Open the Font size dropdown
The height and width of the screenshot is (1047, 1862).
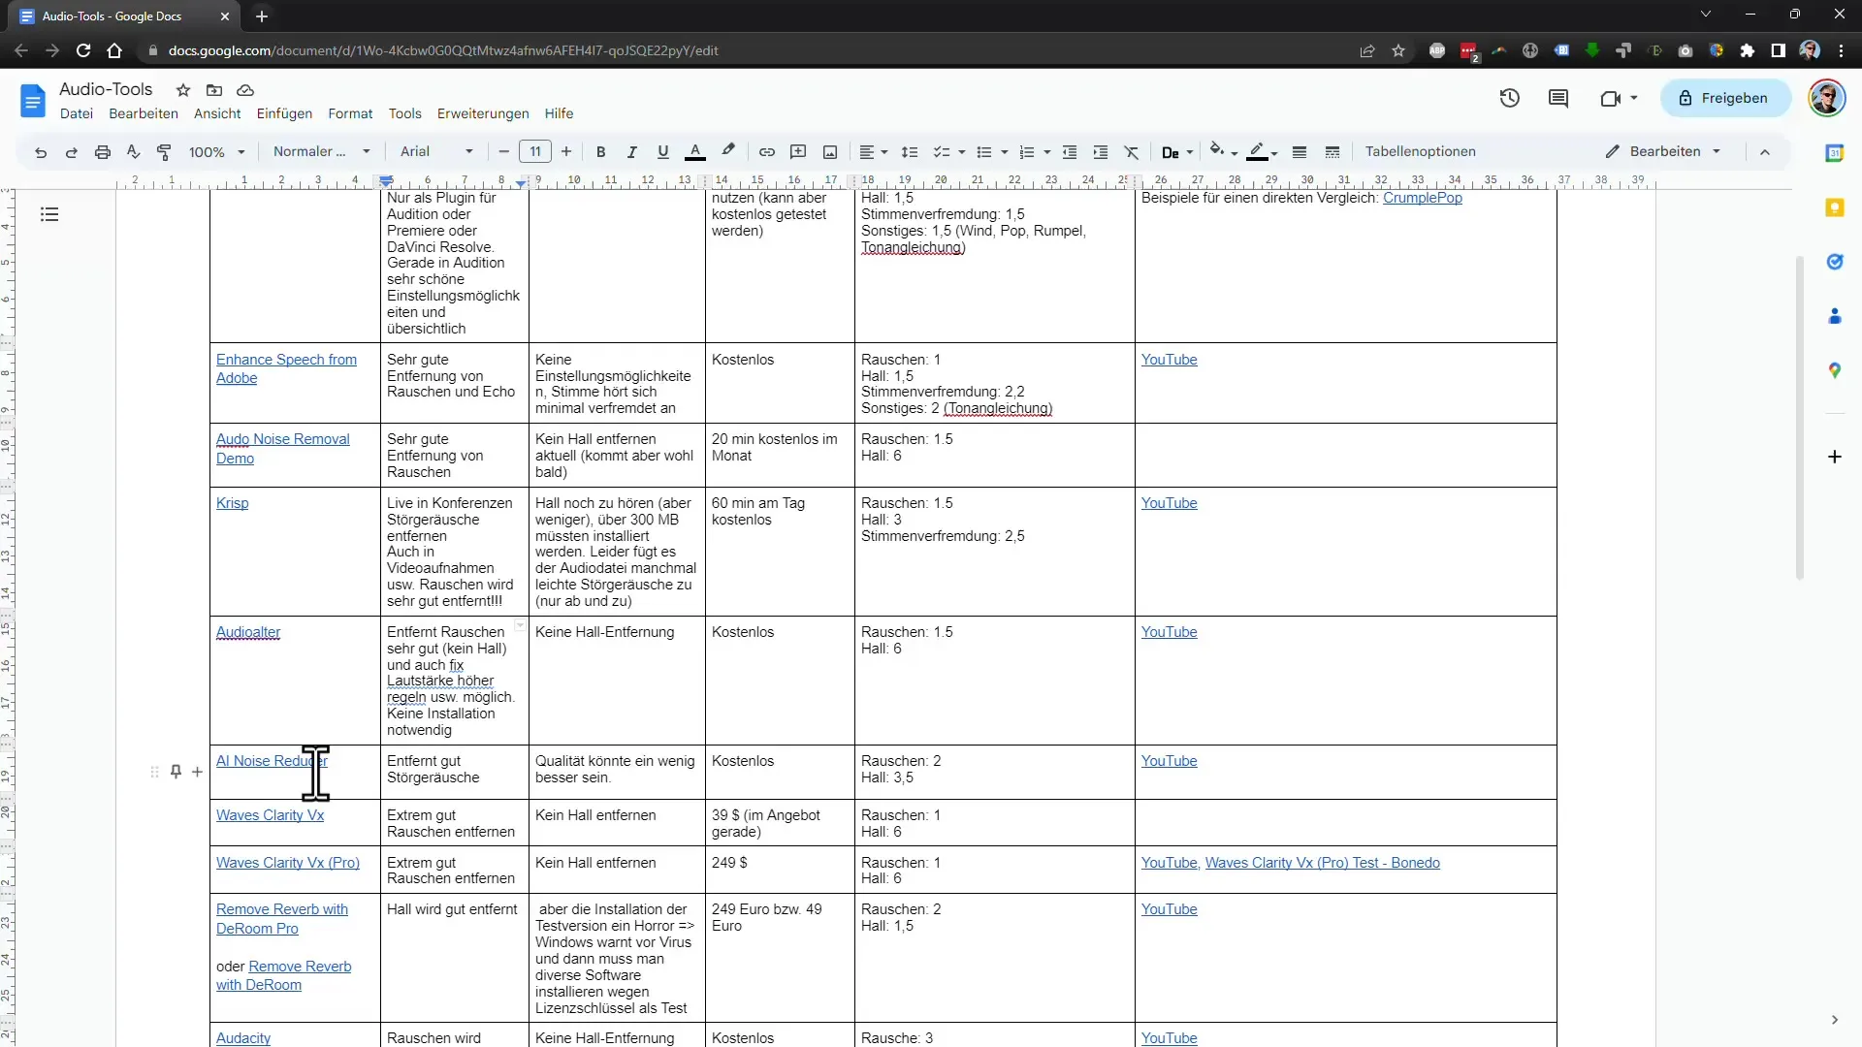tap(536, 151)
